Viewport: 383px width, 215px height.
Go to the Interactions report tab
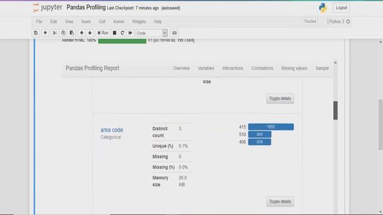[233, 68]
